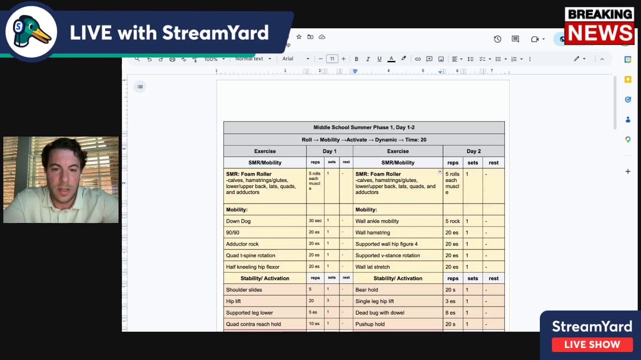Open the cell dropdown arrow beside Day 2 Foam Roller
The image size is (641, 360).
click(x=440, y=172)
